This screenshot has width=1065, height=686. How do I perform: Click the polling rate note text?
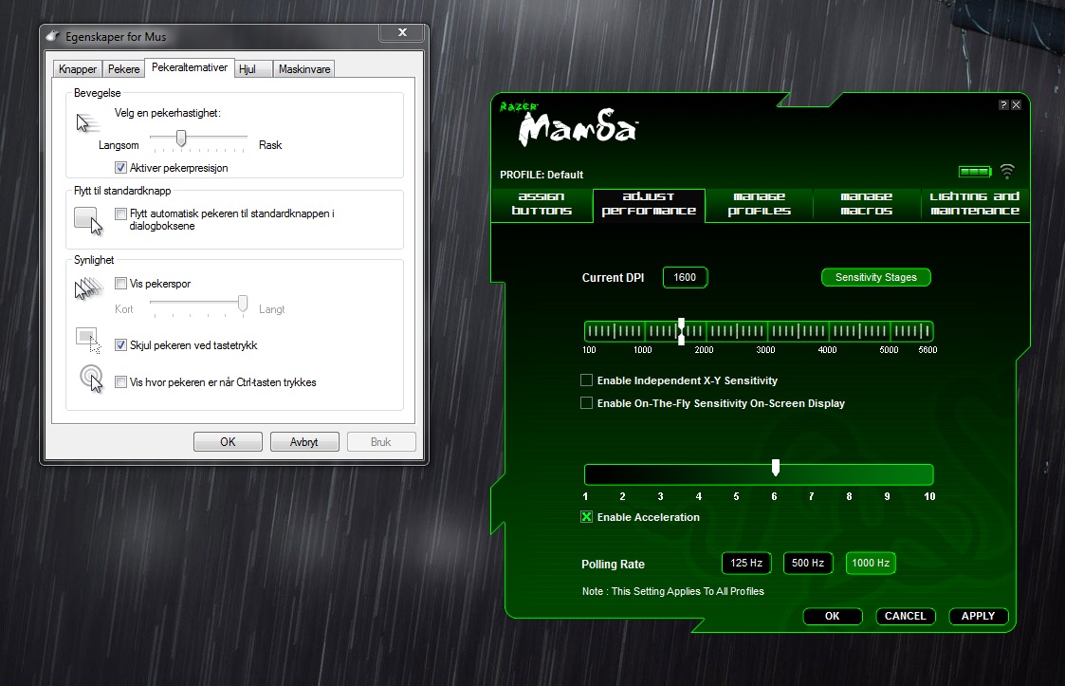click(x=672, y=591)
